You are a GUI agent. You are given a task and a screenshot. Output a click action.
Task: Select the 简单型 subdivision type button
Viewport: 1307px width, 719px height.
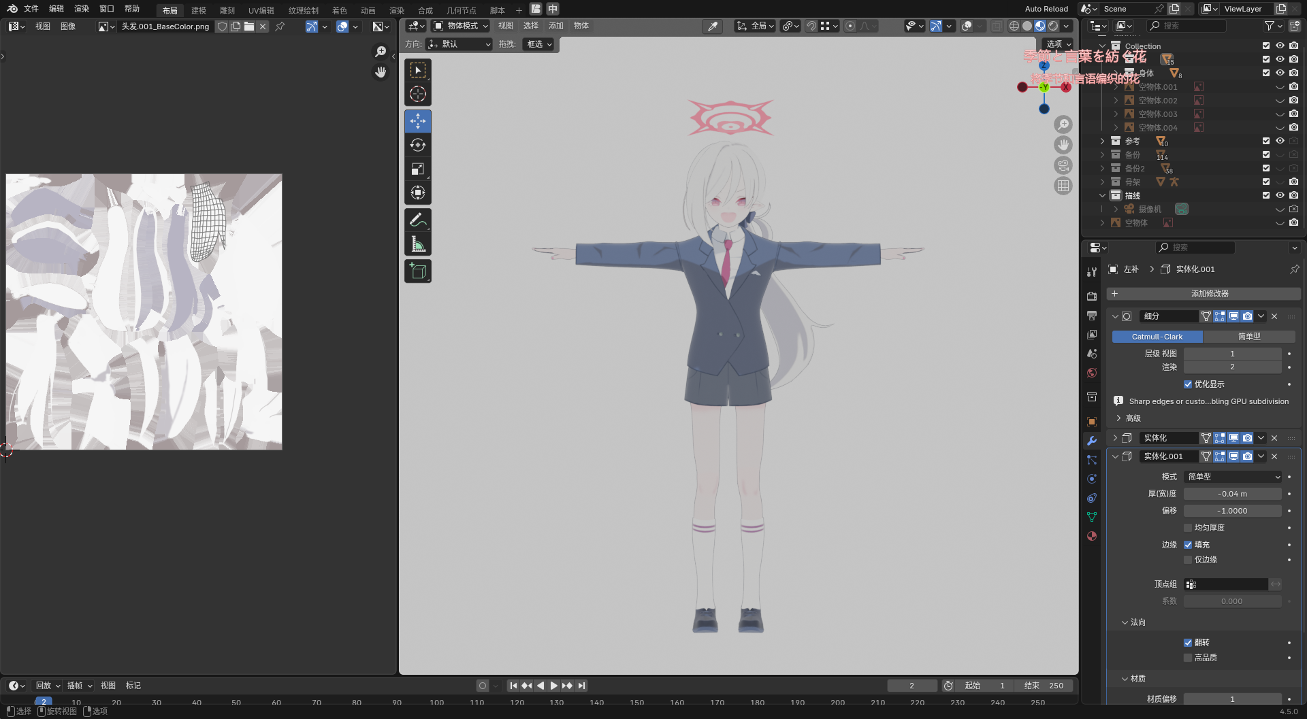[1248, 337]
